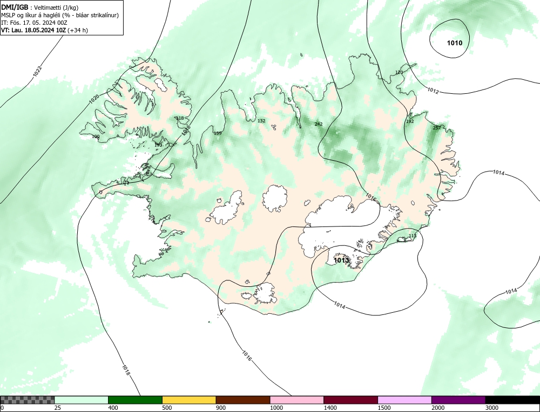Choose the dark purple 2000–3000 legend swatch
Image resolution: width=540 pixels, height=412 pixels.
click(x=458, y=400)
